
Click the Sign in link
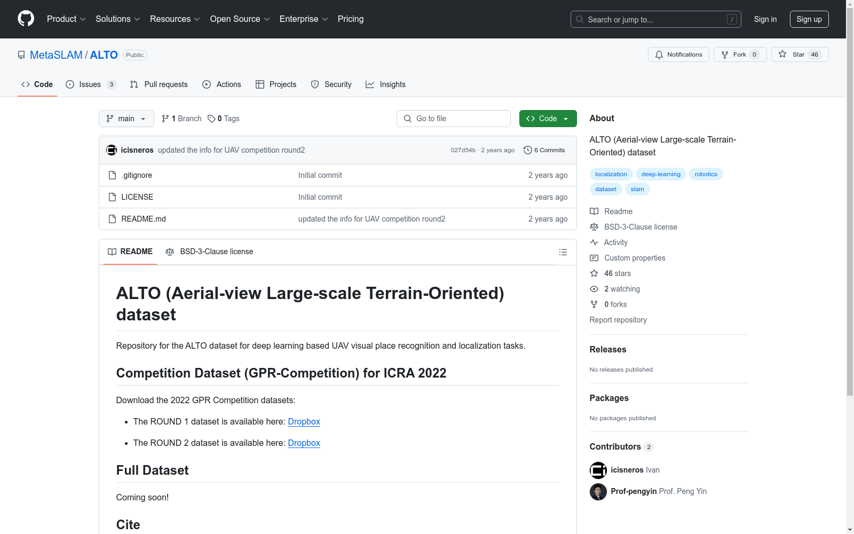(x=765, y=19)
